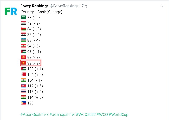Click the Thailand flag at rank 113
Screen dimensions: 169x120
coord(23,91)
